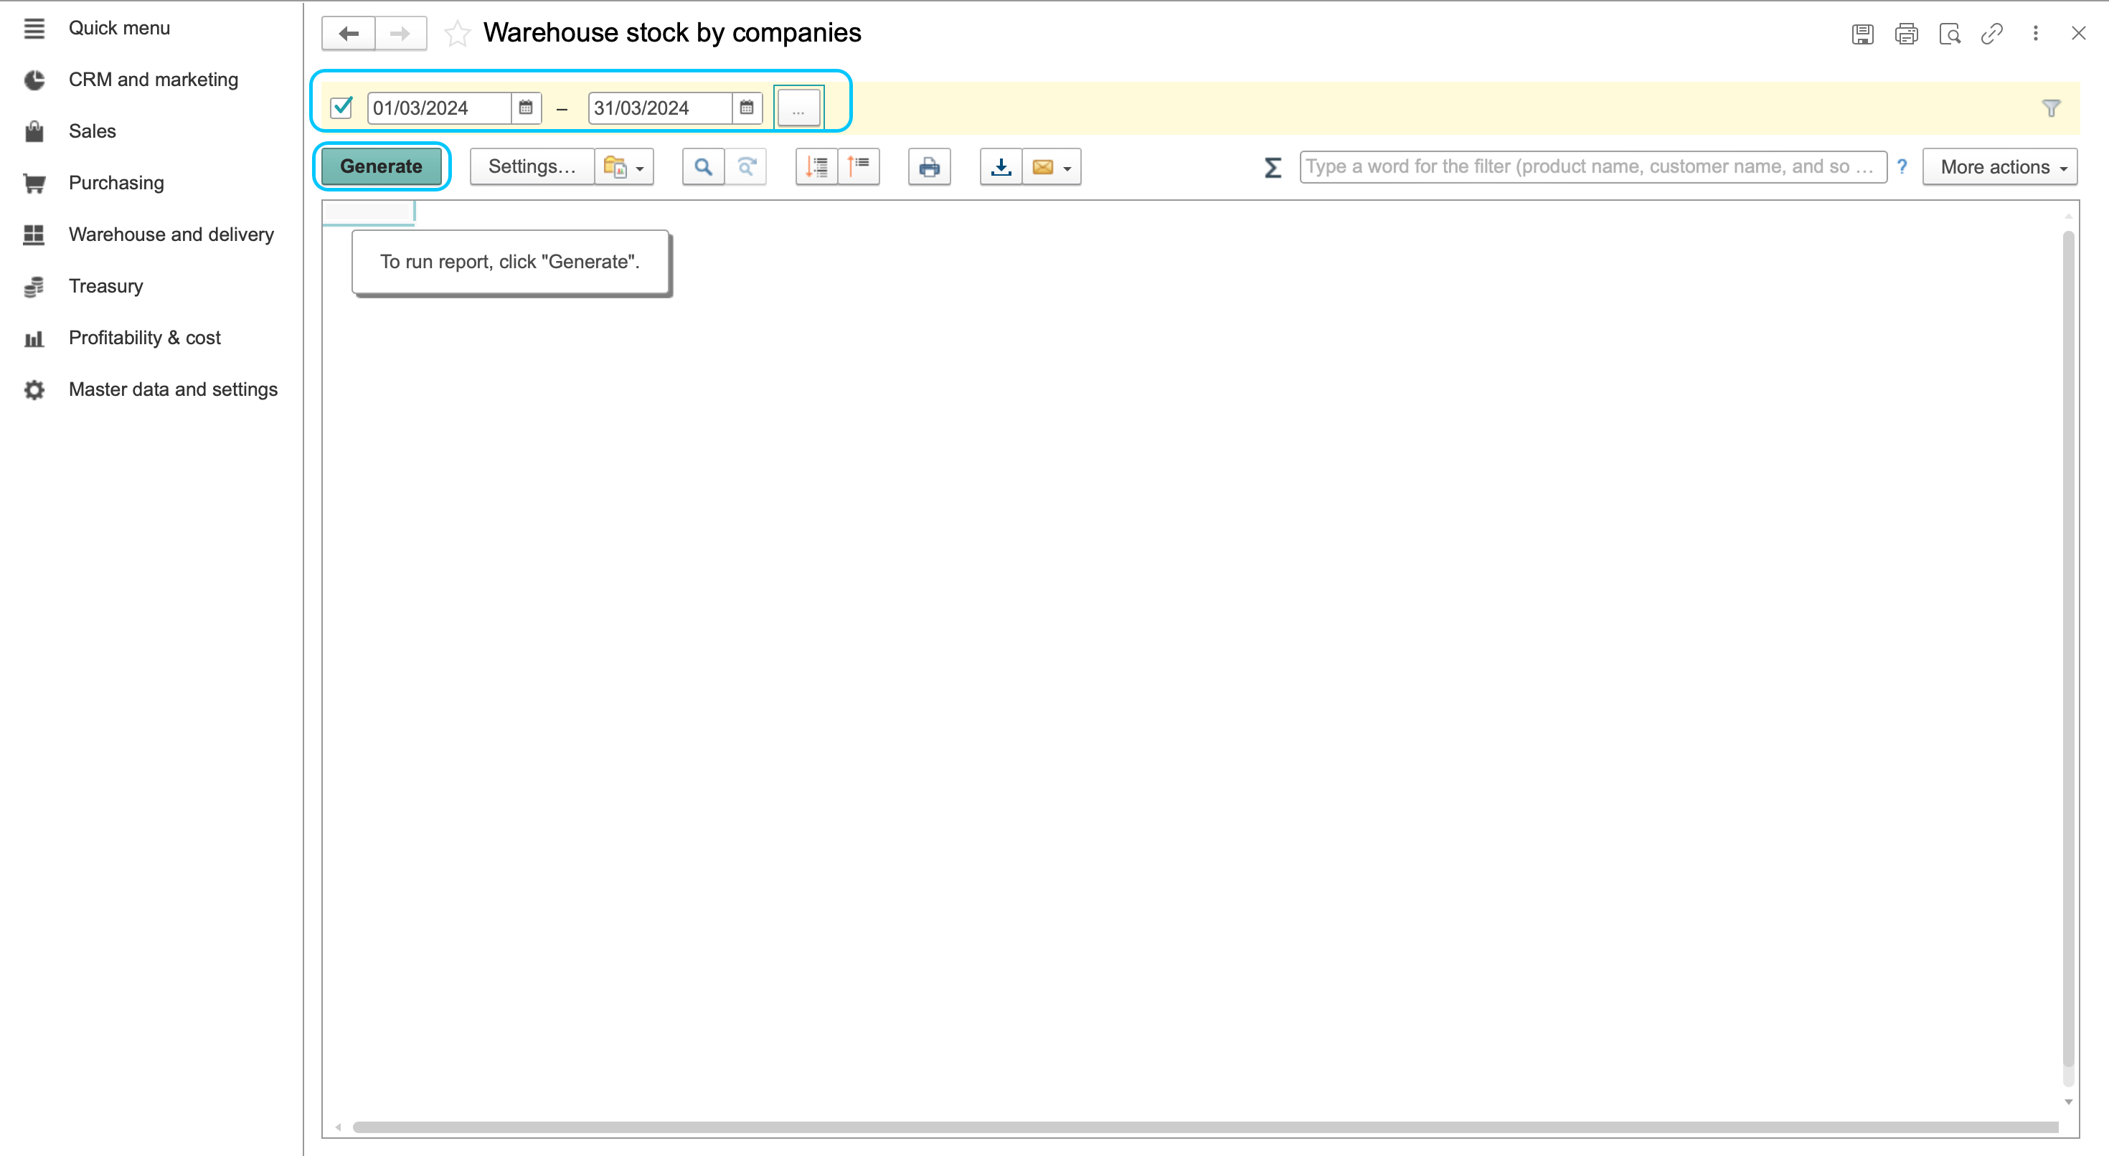This screenshot has height=1156, width=2109.
Task: Toggle the period checkbox
Action: pos(341,108)
